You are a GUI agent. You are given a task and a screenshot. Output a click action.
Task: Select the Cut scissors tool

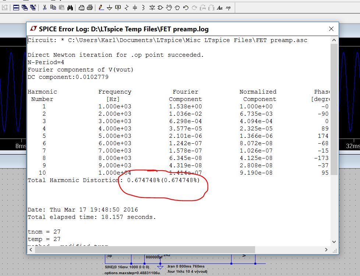[x=45, y=8]
